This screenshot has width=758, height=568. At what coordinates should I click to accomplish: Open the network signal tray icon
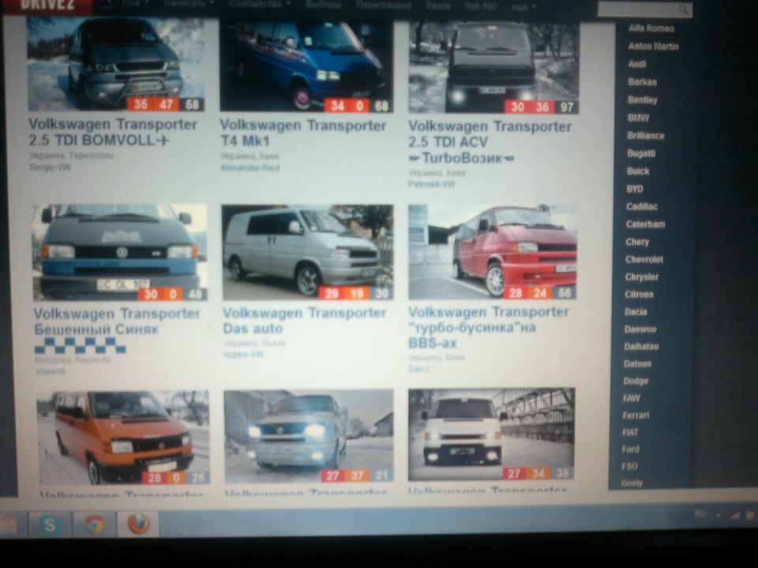click(735, 515)
